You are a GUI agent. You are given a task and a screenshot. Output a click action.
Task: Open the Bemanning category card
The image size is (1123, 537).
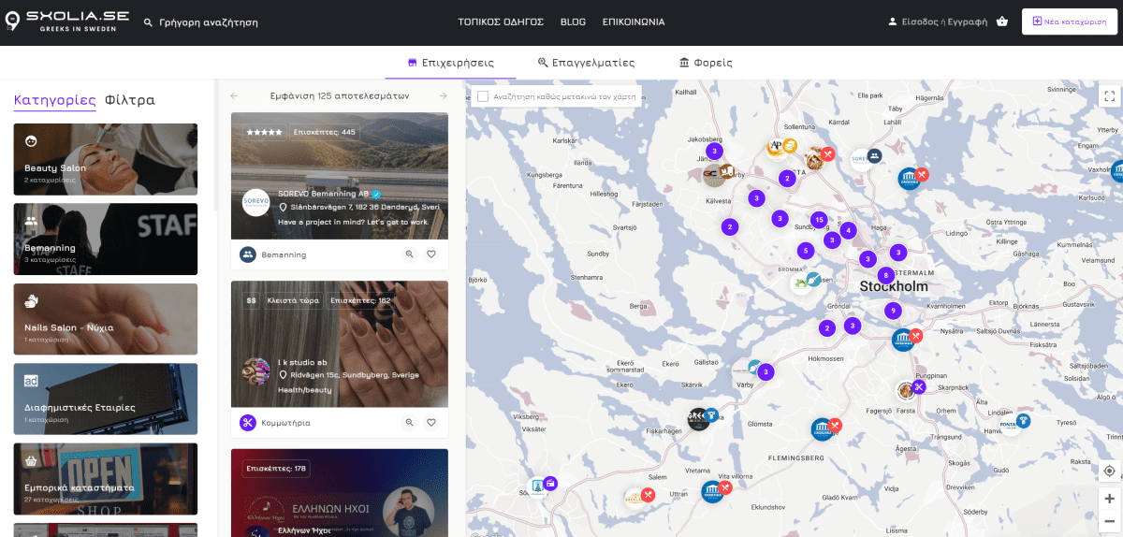[x=105, y=239]
